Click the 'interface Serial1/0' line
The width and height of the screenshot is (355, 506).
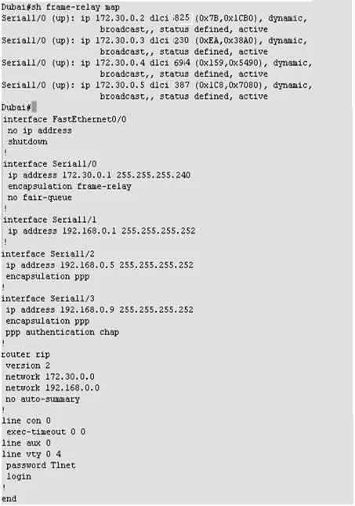(49, 164)
